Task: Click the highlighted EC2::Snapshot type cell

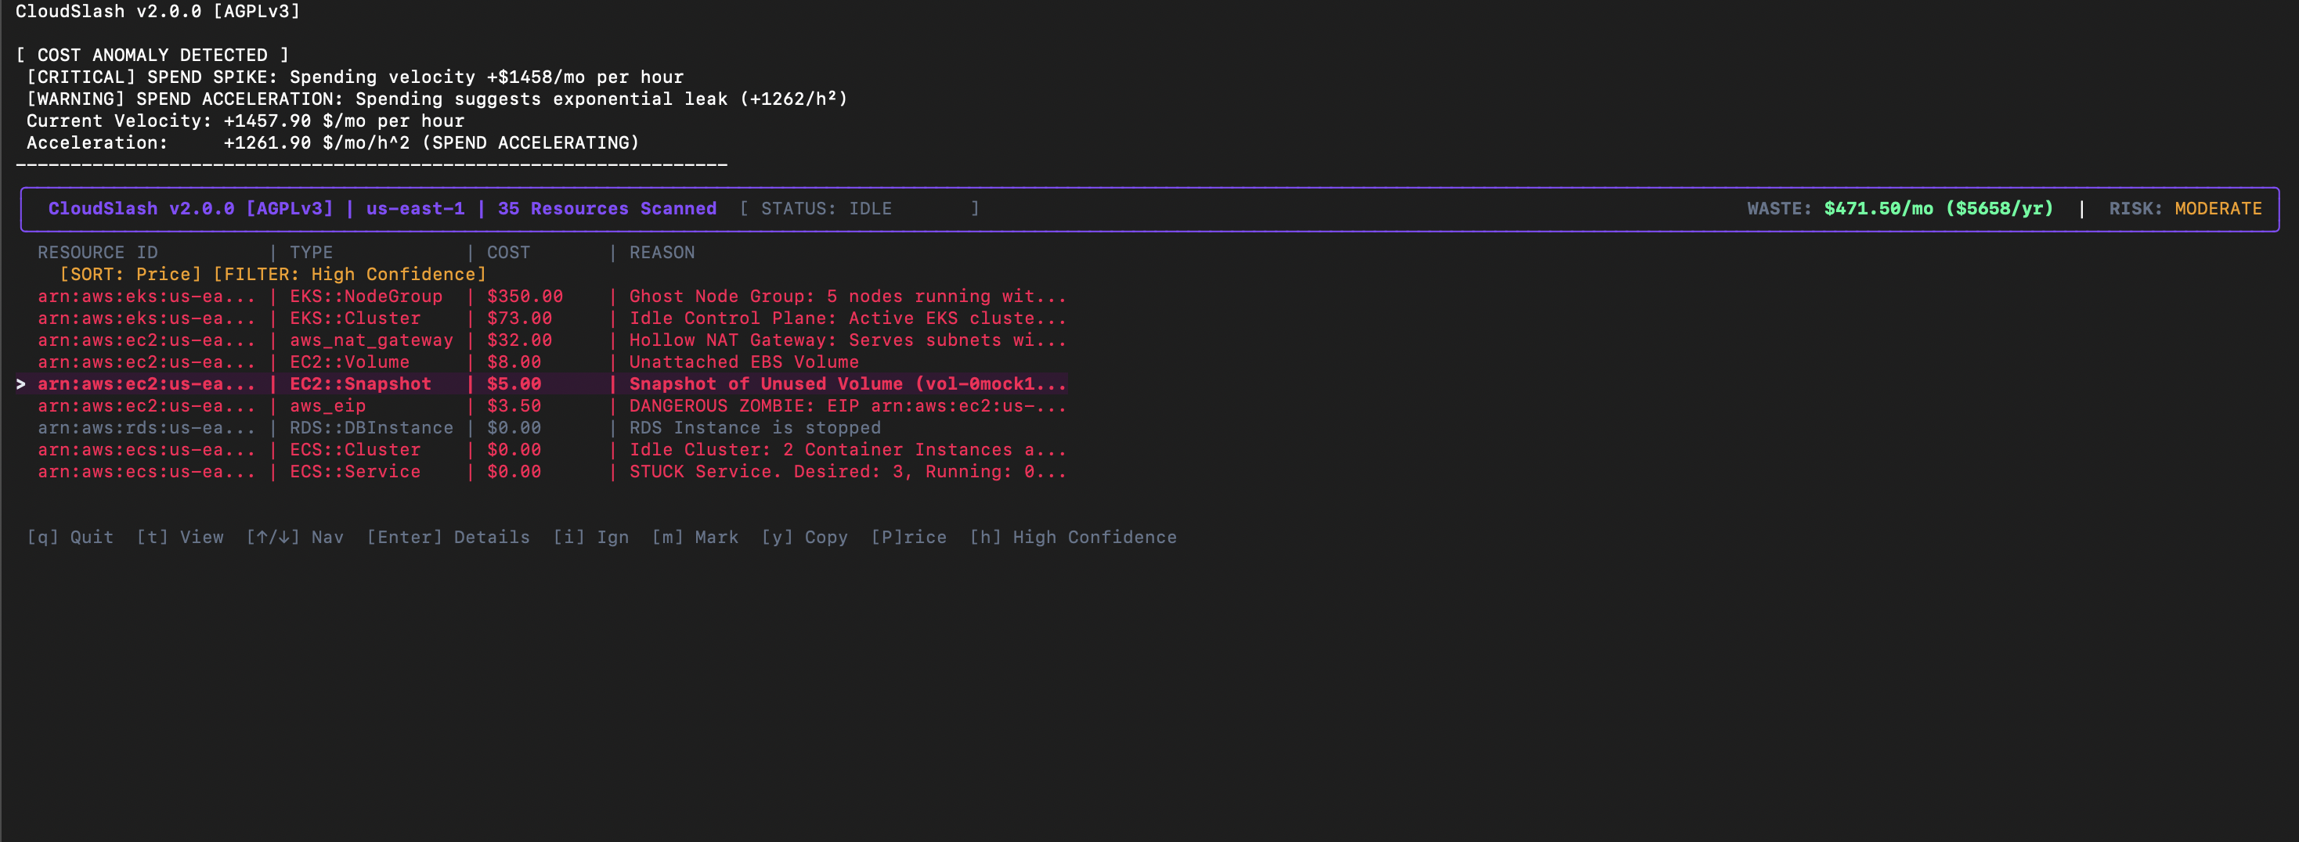Action: coord(360,384)
